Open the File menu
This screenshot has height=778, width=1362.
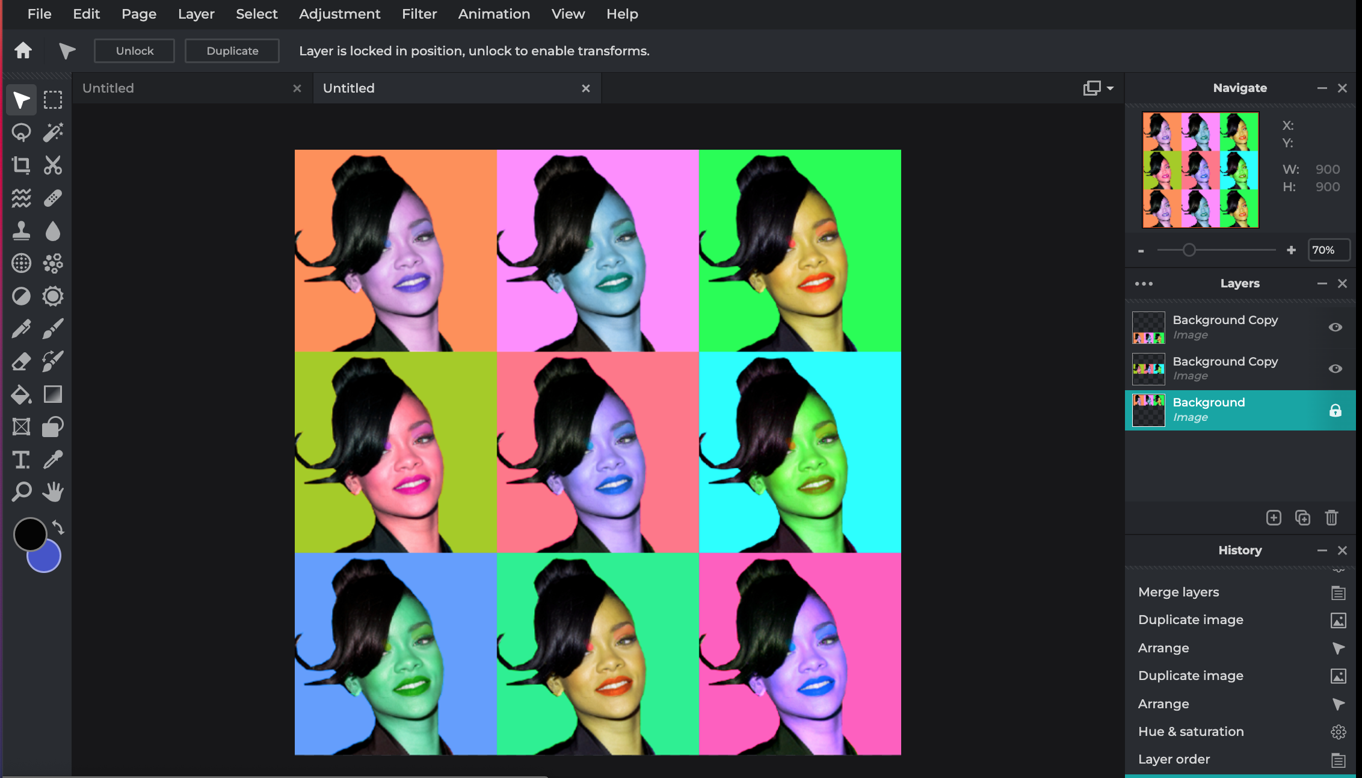click(x=39, y=14)
